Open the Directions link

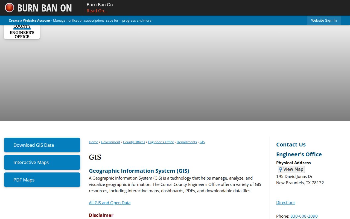click(x=286, y=203)
